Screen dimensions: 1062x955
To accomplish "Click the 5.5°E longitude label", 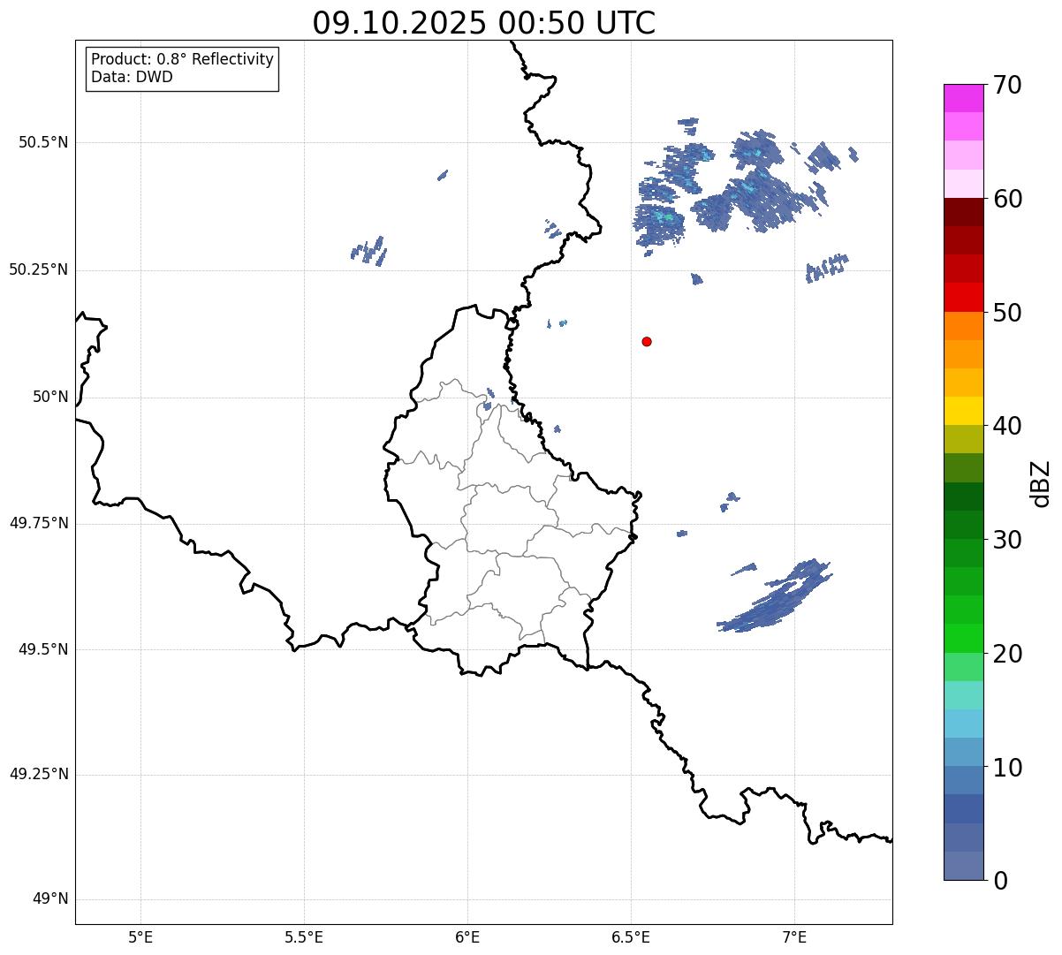I will tap(304, 936).
